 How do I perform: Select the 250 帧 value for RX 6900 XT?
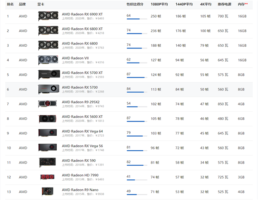point(156,16)
